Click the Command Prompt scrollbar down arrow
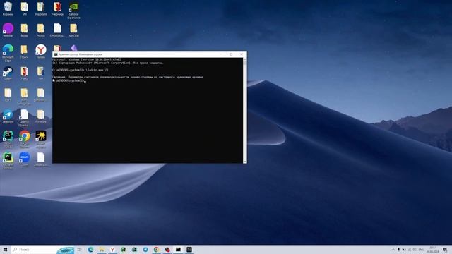Screen dimensions: 452x254 [245, 162]
